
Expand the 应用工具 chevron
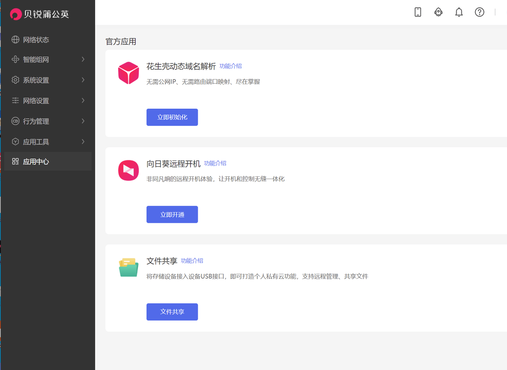click(x=83, y=142)
